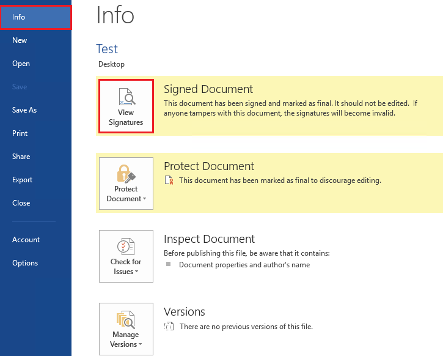Click the View Signatures button
This screenshot has height=356, width=443.
tap(126, 106)
